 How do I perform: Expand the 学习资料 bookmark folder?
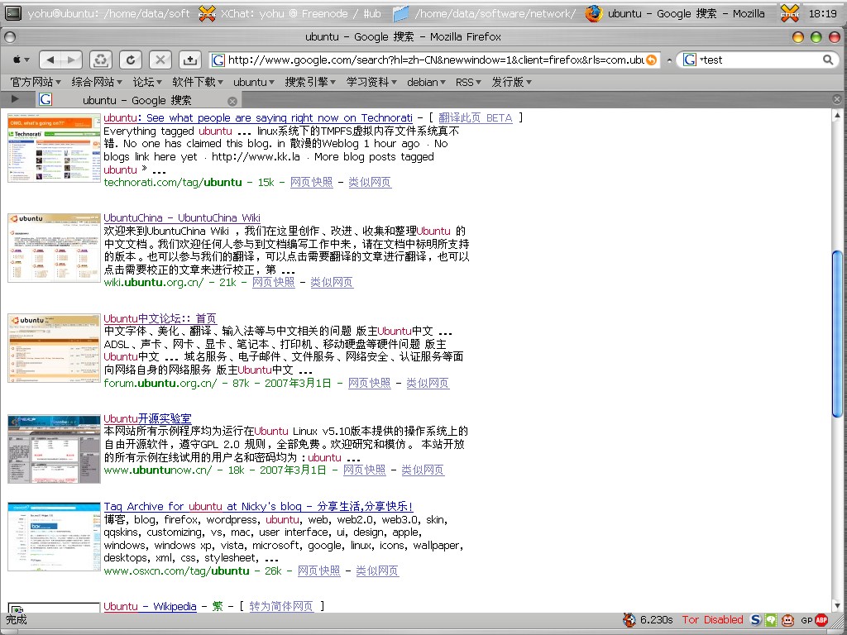point(371,82)
